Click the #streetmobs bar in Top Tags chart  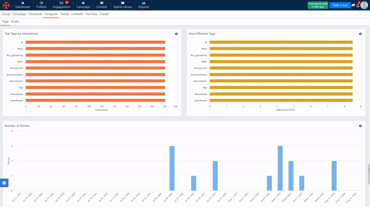pos(95,100)
